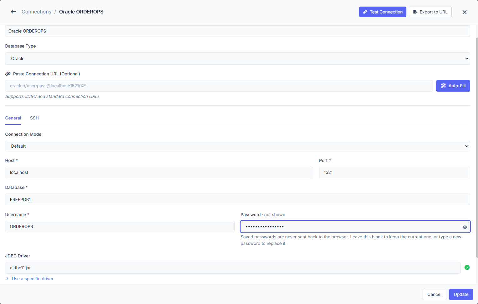Click the vertical scrollbar on the right
The width and height of the screenshot is (478, 304).
[x=477, y=147]
